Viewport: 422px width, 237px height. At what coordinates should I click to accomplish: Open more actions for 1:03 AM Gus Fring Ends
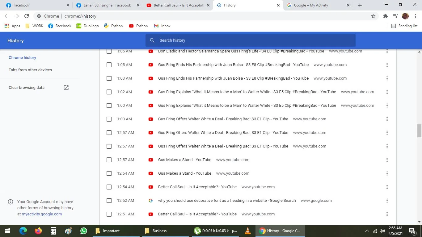pyautogui.click(x=387, y=78)
